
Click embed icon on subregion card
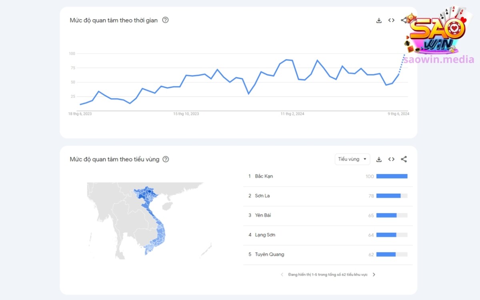[391, 159]
